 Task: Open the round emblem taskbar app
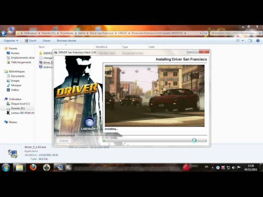(46, 167)
